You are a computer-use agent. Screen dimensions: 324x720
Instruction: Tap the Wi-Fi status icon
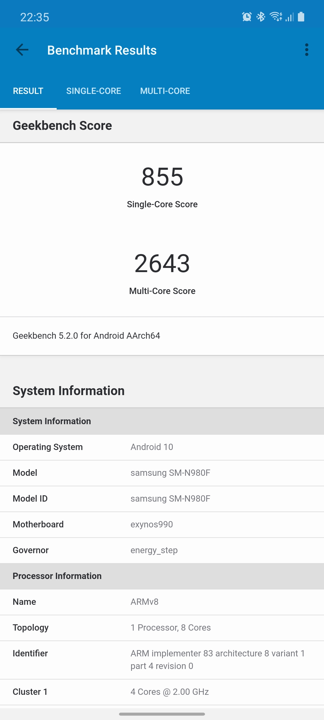click(x=276, y=17)
